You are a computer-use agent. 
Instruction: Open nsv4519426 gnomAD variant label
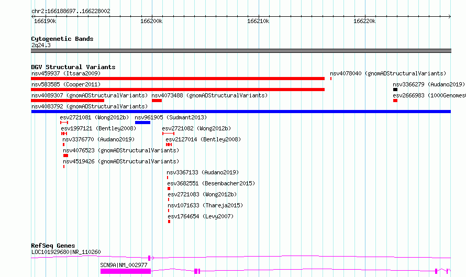121,161
